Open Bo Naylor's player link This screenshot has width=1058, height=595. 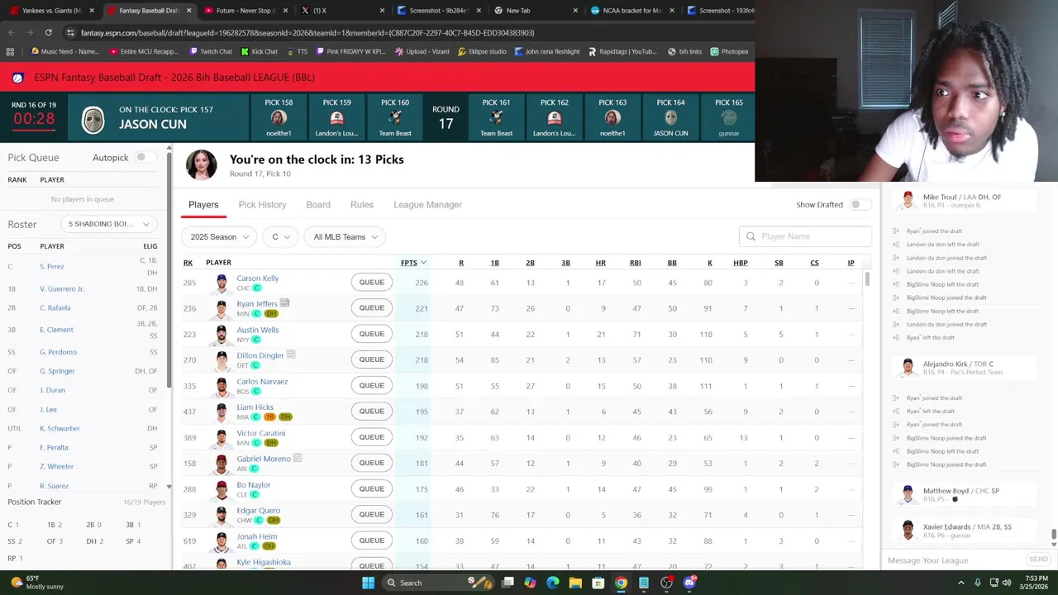click(253, 484)
